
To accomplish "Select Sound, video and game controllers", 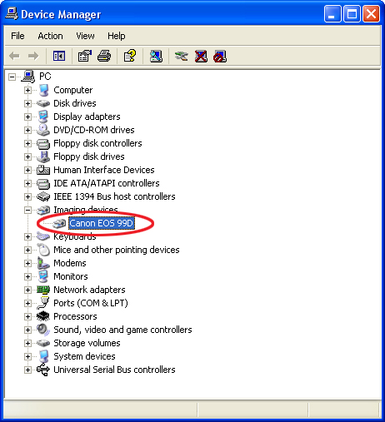I will [122, 330].
